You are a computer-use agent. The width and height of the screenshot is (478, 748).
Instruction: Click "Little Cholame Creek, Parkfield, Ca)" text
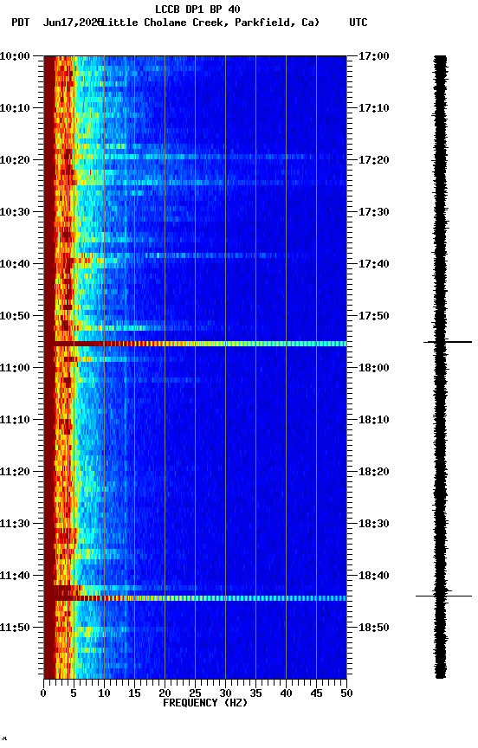pos(210,23)
